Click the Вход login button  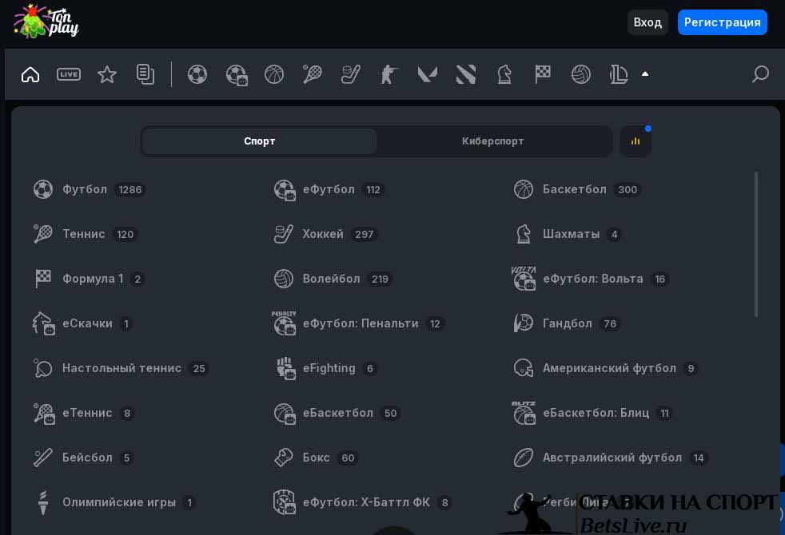coord(648,22)
